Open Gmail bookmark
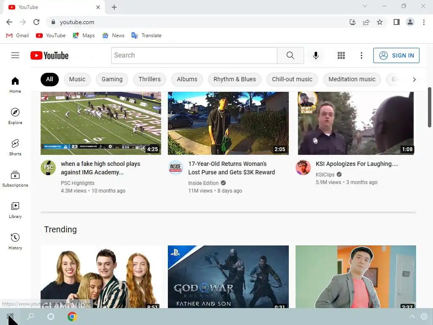433x325 pixels. [17, 36]
